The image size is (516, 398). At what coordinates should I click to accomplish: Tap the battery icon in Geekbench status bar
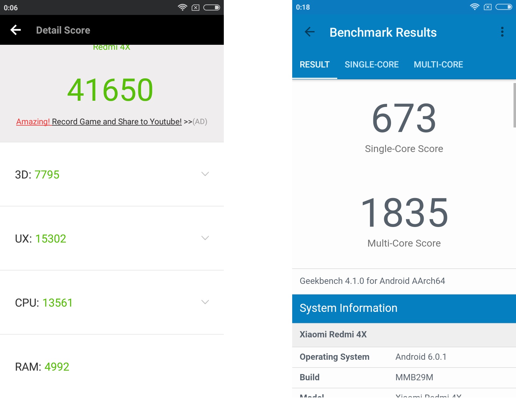pyautogui.click(x=504, y=7)
